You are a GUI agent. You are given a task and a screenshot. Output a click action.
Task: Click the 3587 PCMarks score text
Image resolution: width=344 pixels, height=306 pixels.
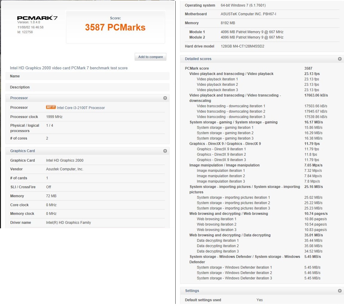coord(115,27)
